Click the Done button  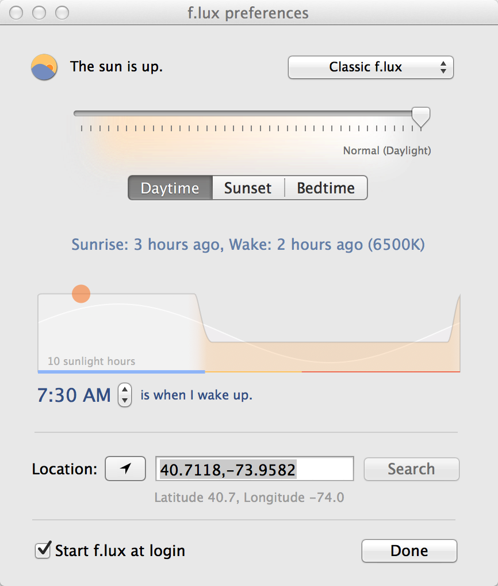pyautogui.click(x=409, y=551)
